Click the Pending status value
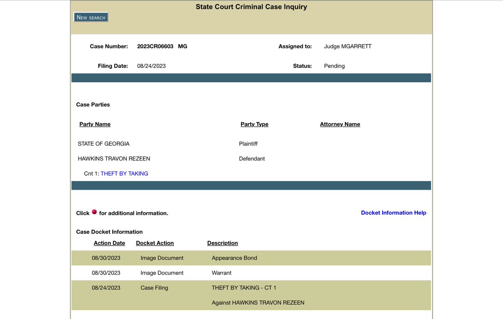The width and height of the screenshot is (503, 319). [x=334, y=66]
